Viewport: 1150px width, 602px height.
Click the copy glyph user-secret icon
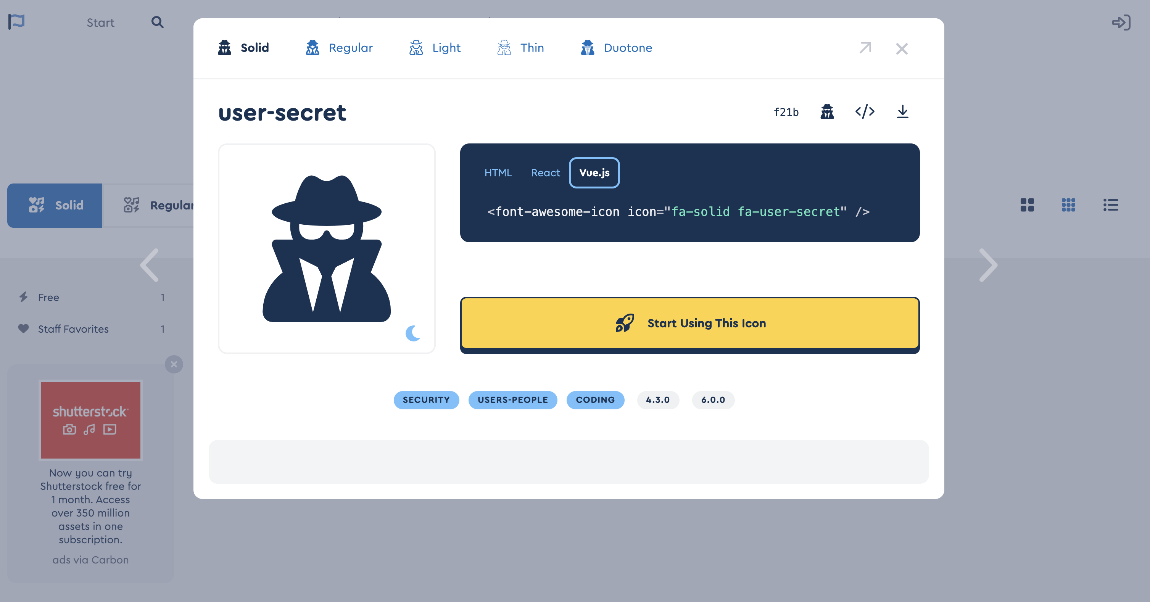(827, 111)
